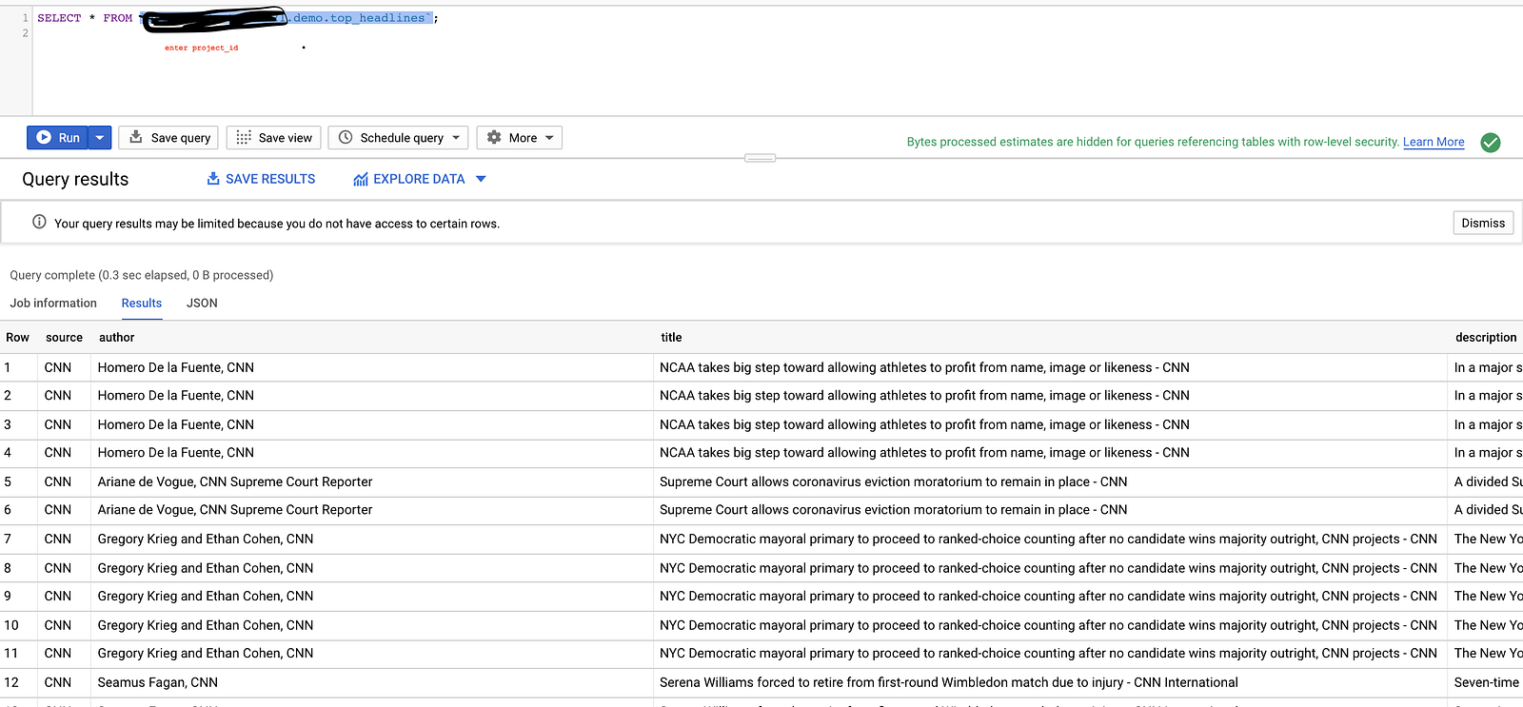Image resolution: width=1523 pixels, height=707 pixels.
Task: Open the Learn More link
Action: click(x=1434, y=142)
